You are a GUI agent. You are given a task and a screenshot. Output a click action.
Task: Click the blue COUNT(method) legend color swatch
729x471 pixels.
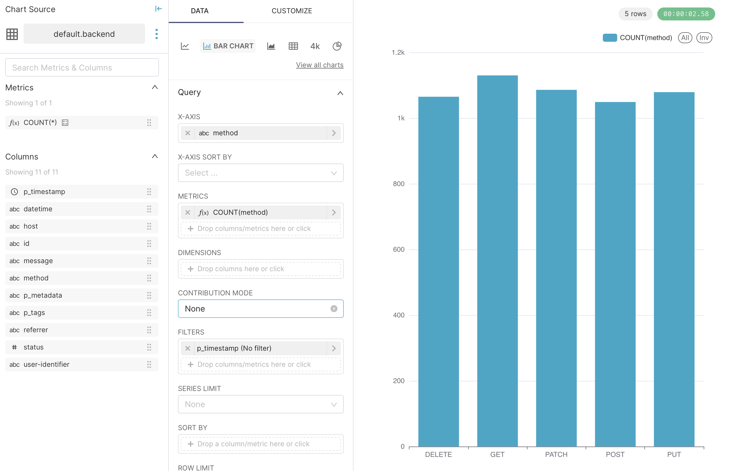coord(610,37)
